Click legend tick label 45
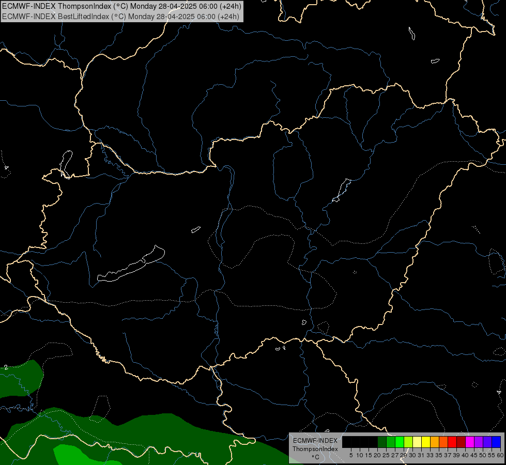Viewport: 506px width, 465px height. (x=474, y=455)
